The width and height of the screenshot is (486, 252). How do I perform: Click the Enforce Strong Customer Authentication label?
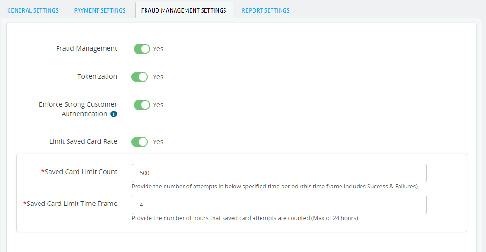[x=78, y=109]
